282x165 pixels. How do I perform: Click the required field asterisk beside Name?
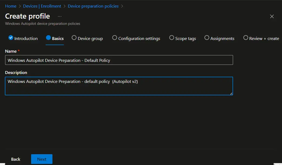point(18,50)
